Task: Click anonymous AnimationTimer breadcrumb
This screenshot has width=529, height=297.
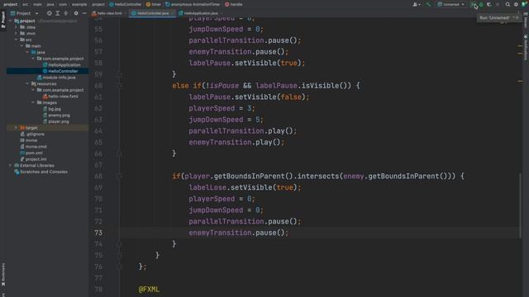Action: pos(193,4)
